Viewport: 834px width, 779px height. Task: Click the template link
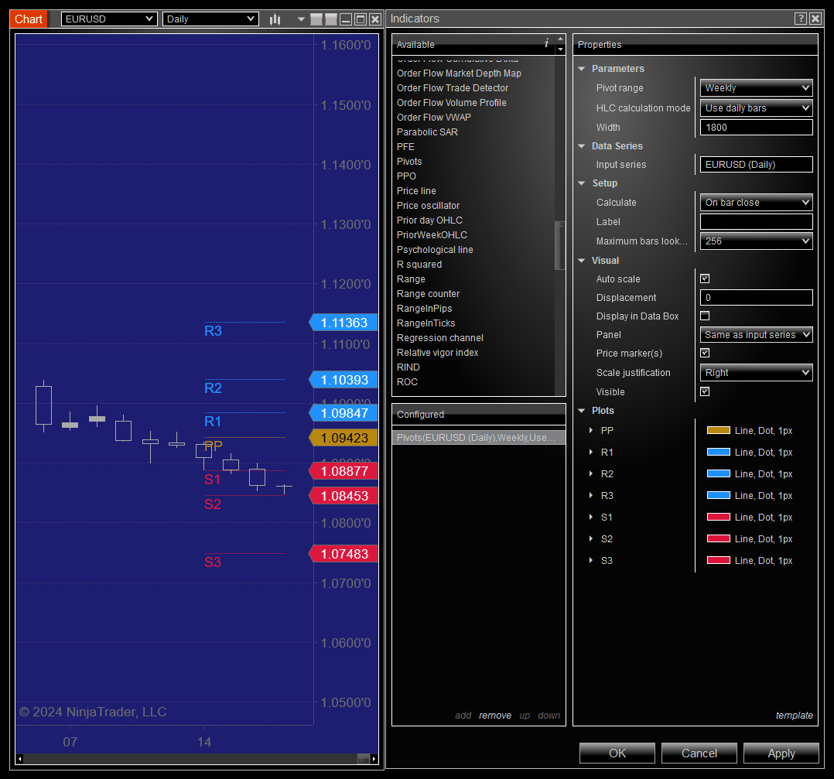794,716
